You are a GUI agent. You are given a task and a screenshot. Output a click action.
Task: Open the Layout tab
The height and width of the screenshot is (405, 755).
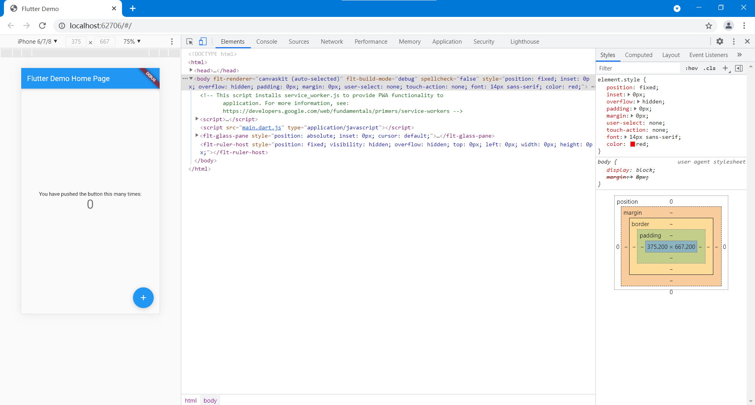(671, 55)
